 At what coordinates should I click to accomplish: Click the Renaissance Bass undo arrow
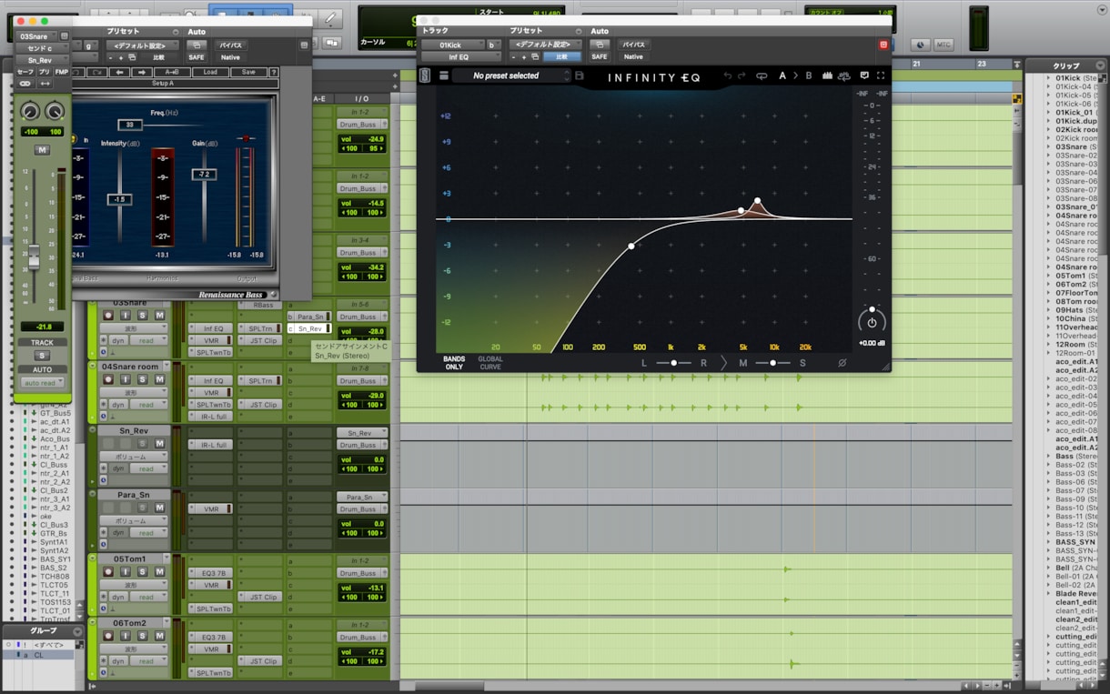[78, 72]
